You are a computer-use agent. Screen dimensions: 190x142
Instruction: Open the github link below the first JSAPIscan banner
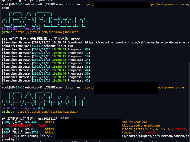point(47,32)
